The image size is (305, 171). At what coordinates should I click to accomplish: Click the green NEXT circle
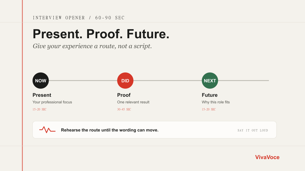tap(210, 81)
